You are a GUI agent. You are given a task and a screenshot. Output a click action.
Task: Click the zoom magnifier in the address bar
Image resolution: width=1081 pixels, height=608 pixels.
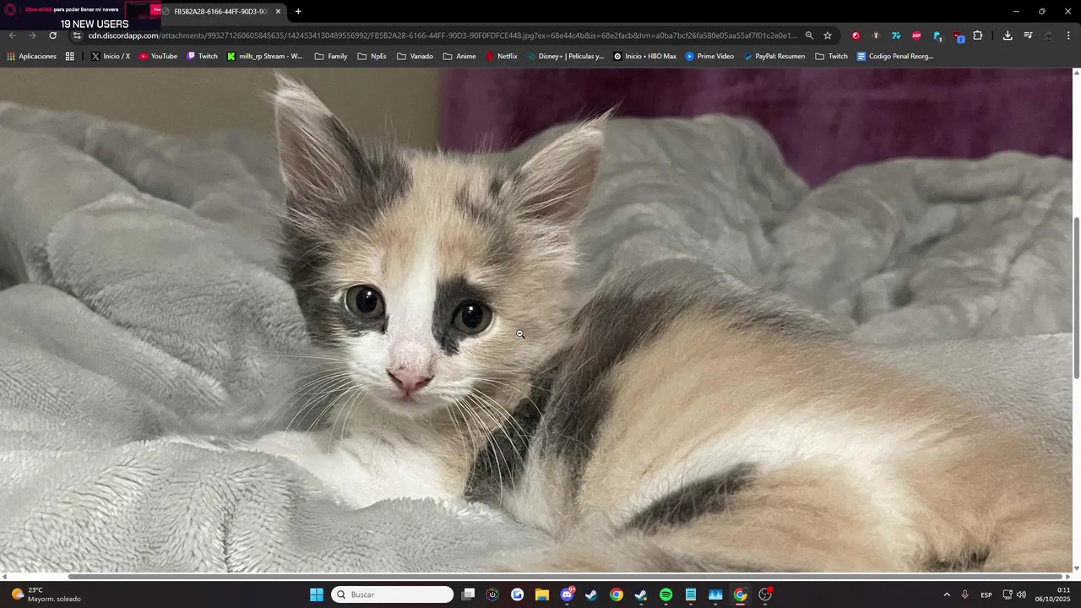click(809, 35)
